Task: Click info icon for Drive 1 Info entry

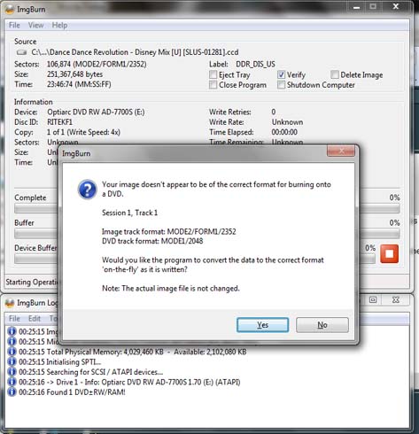Action: (12, 382)
